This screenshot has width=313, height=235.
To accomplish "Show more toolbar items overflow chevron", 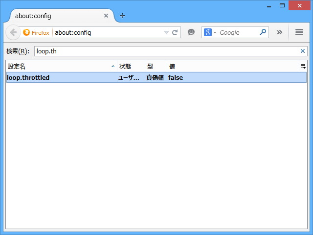I will tap(279, 32).
